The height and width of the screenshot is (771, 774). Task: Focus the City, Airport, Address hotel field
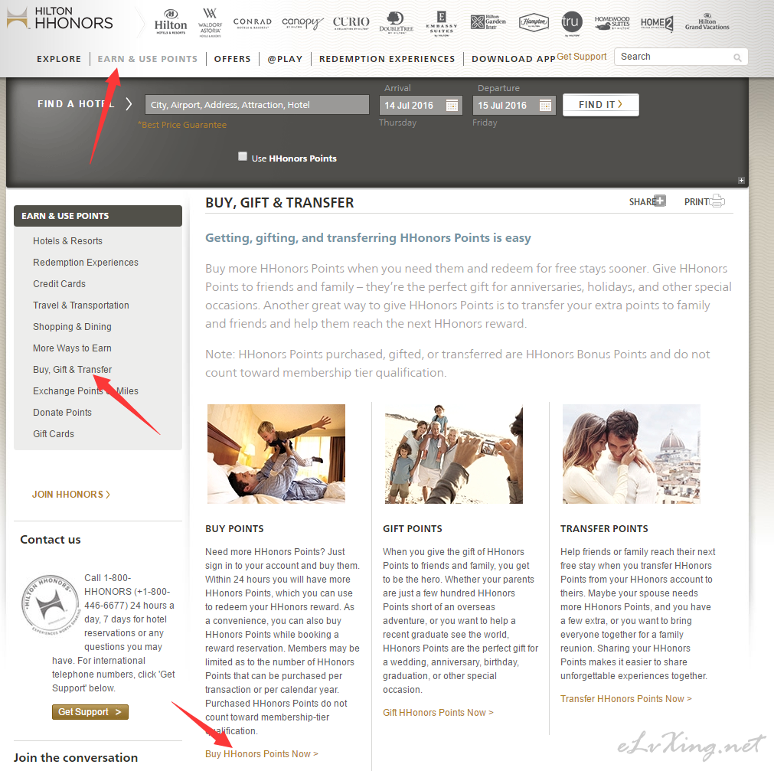point(257,105)
